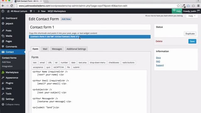
Task: Click the Contact form 1 title field
Action: (x=90, y=27)
